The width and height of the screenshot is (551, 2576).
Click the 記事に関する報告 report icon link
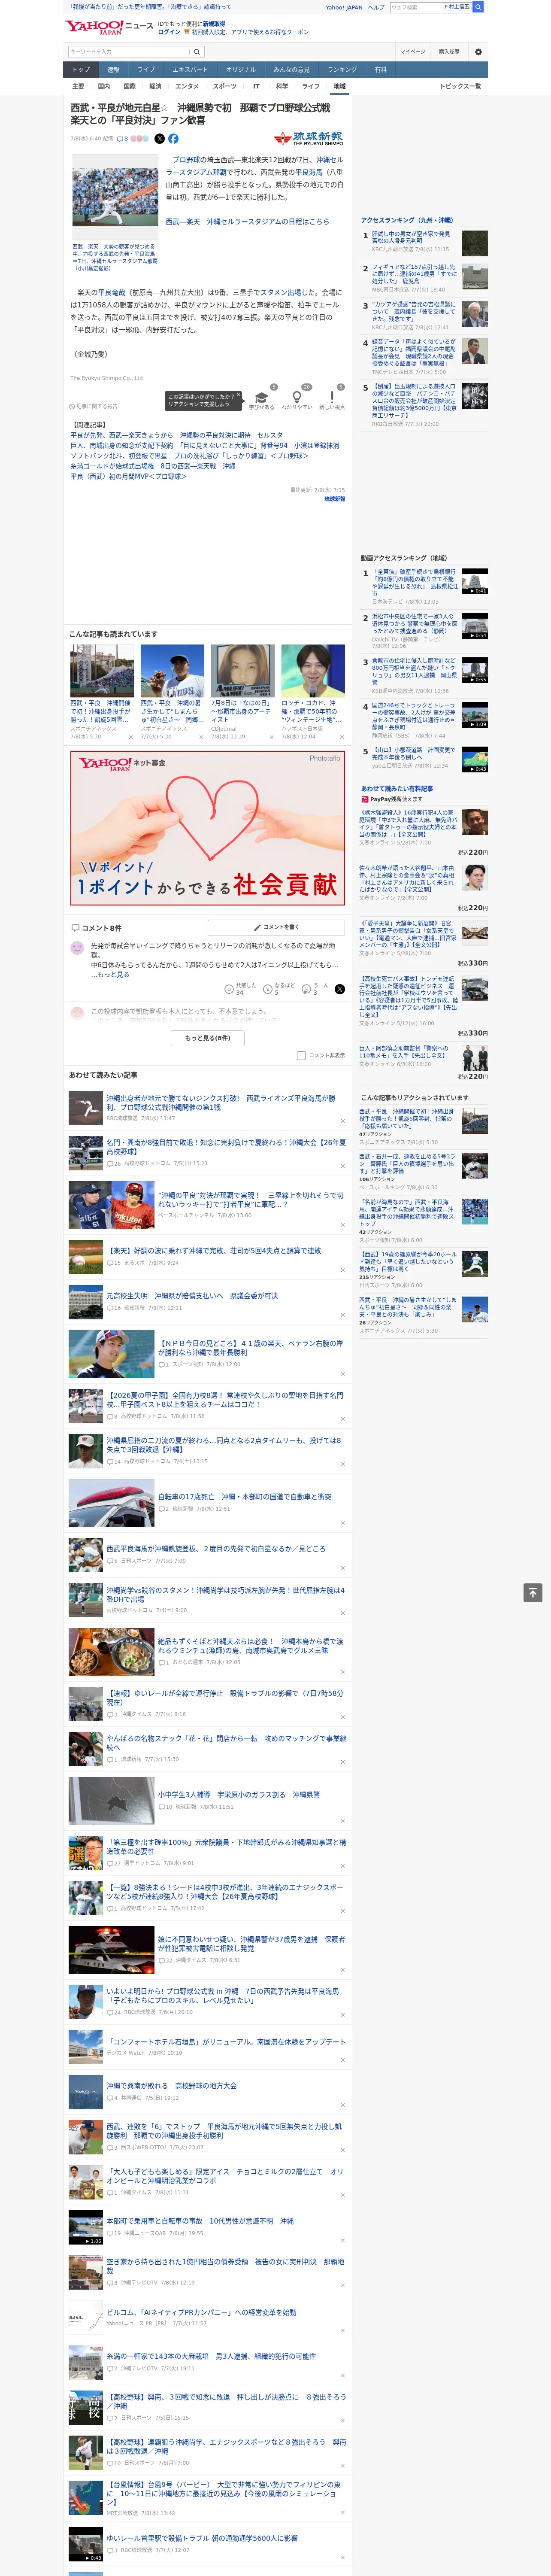point(94,406)
